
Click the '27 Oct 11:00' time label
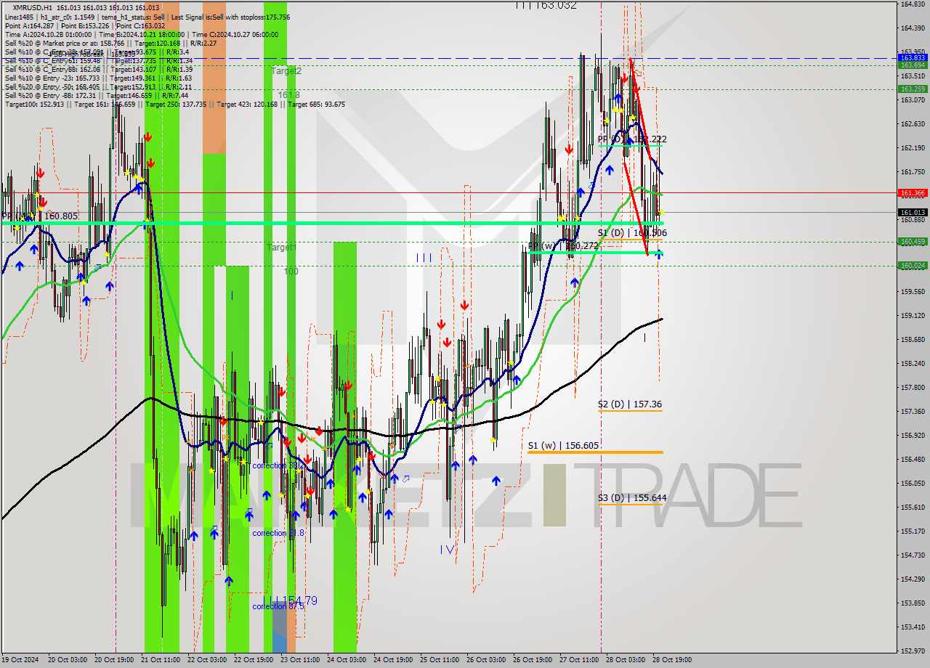[580, 660]
